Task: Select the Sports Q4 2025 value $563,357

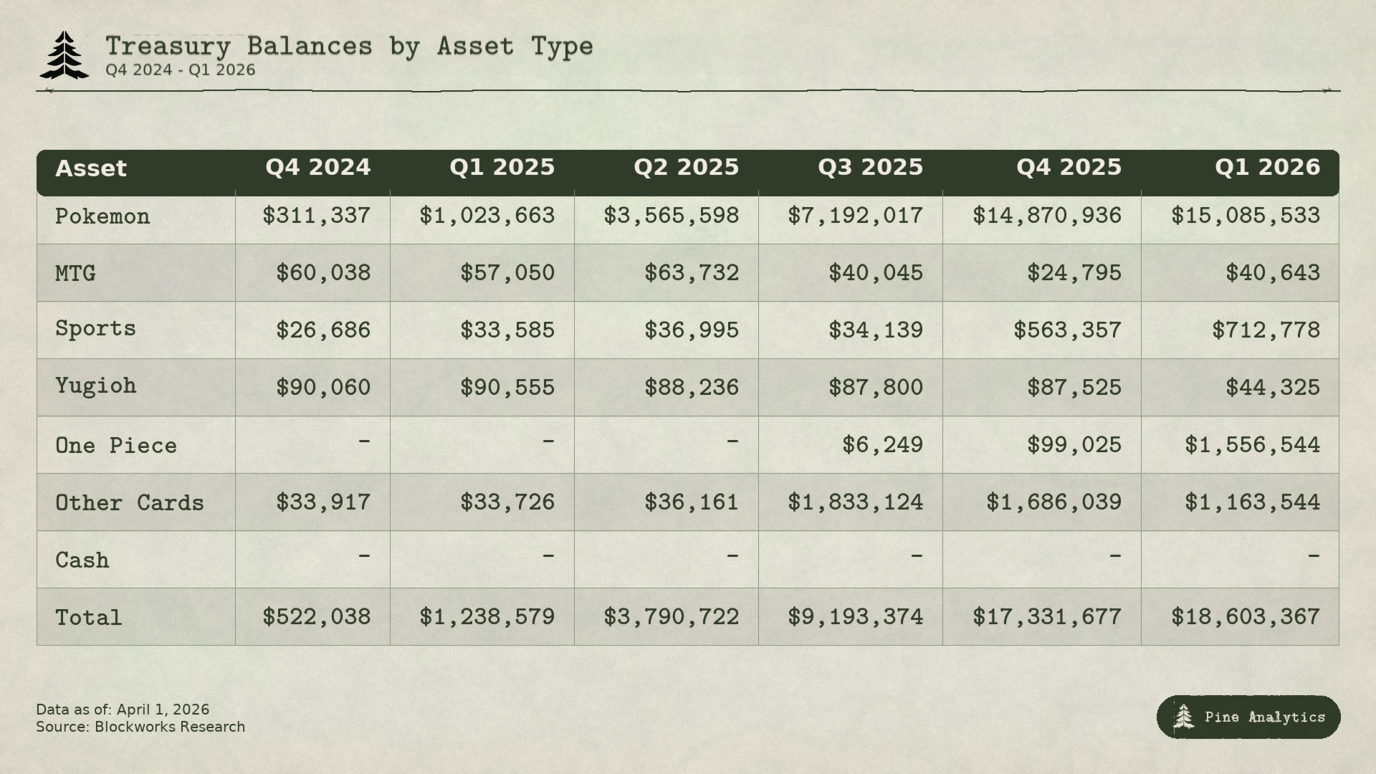Action: (x=1067, y=330)
